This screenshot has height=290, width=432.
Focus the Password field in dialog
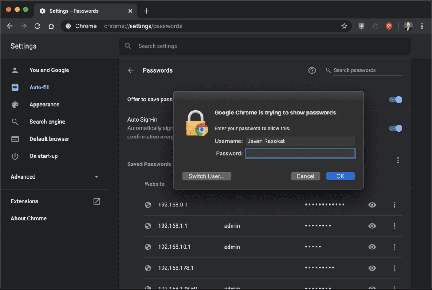pos(300,154)
